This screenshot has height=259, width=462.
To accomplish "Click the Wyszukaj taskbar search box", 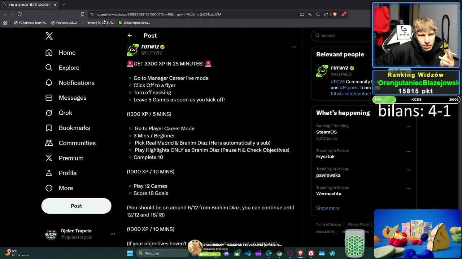I will (x=162, y=253).
